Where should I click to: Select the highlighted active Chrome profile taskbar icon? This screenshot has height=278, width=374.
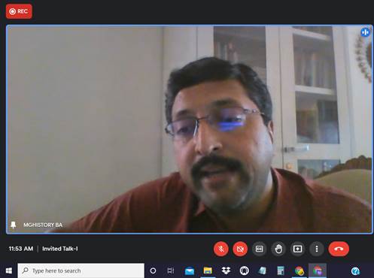[318, 270]
